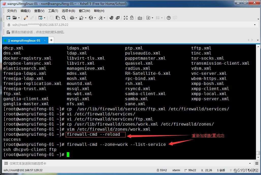The height and width of the screenshot is (175, 261).
Task: Open the 编辑(E) menu
Action: (25, 11)
